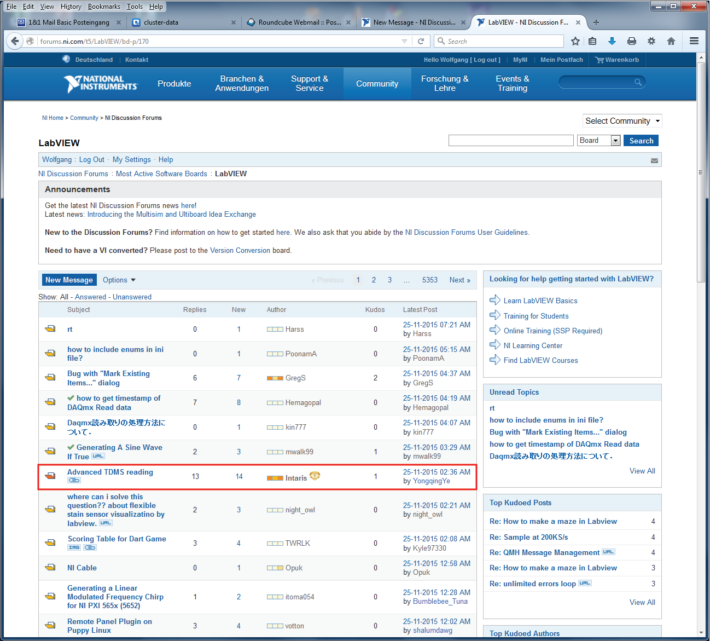
Task: Open the gear add-on icon in toolbar
Action: pyautogui.click(x=651, y=41)
